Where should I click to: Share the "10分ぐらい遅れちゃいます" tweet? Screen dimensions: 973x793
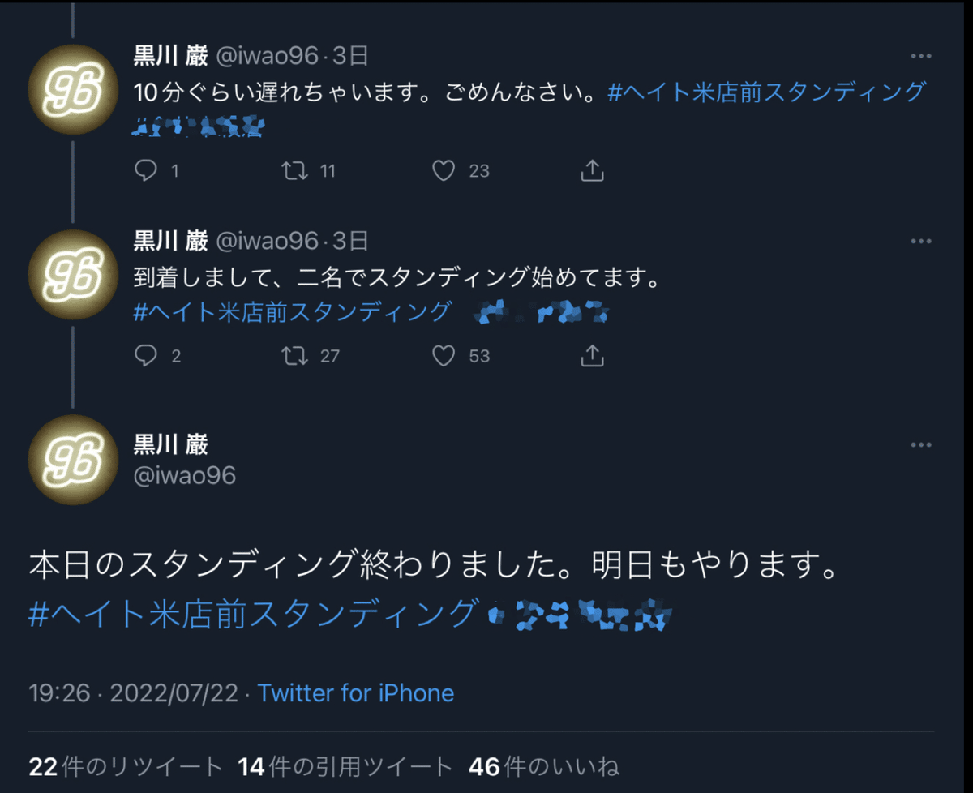tap(593, 170)
